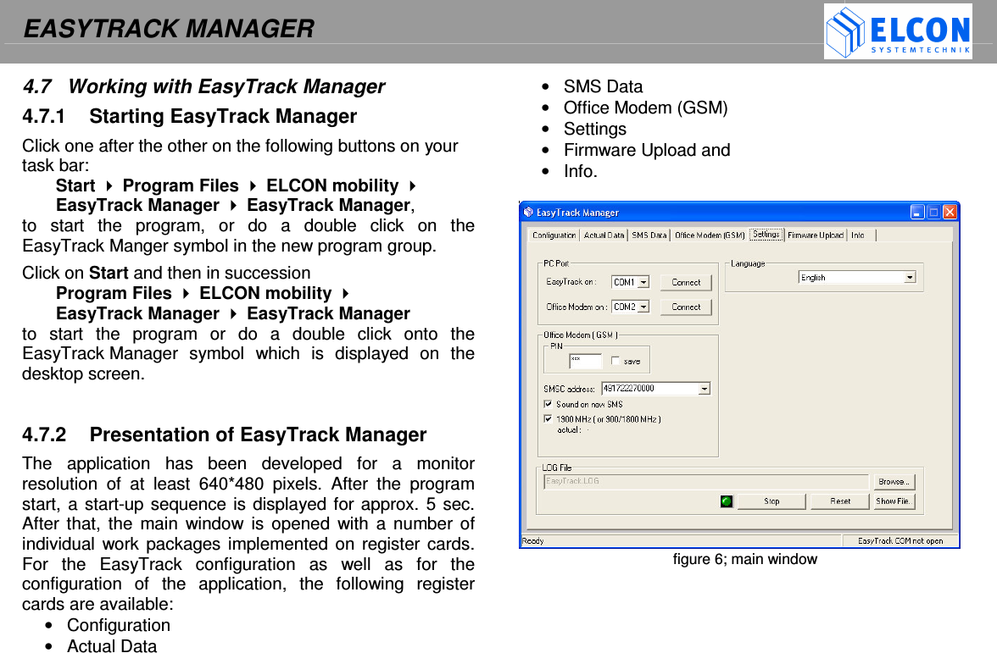Open the Office Modem COM2 dropdown

click(644, 307)
